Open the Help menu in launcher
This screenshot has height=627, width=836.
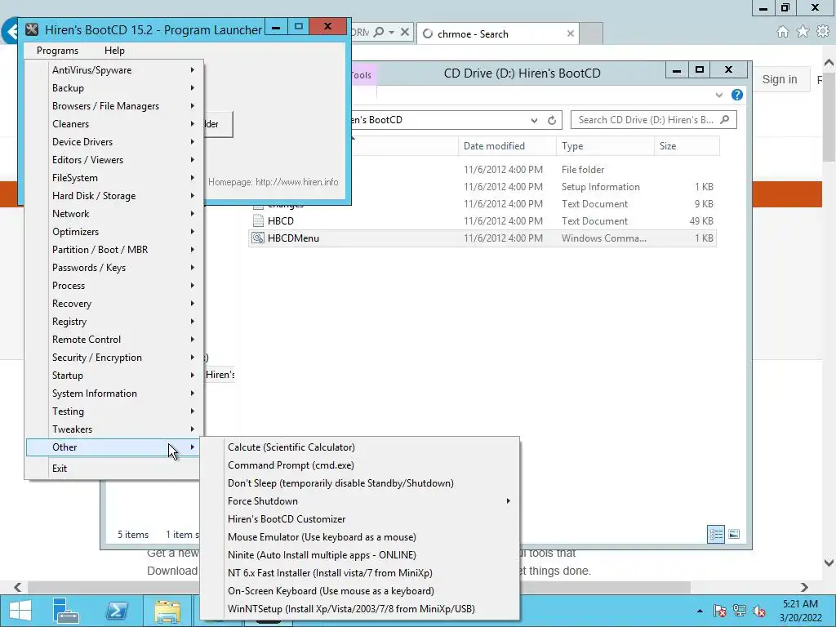pyautogui.click(x=114, y=51)
